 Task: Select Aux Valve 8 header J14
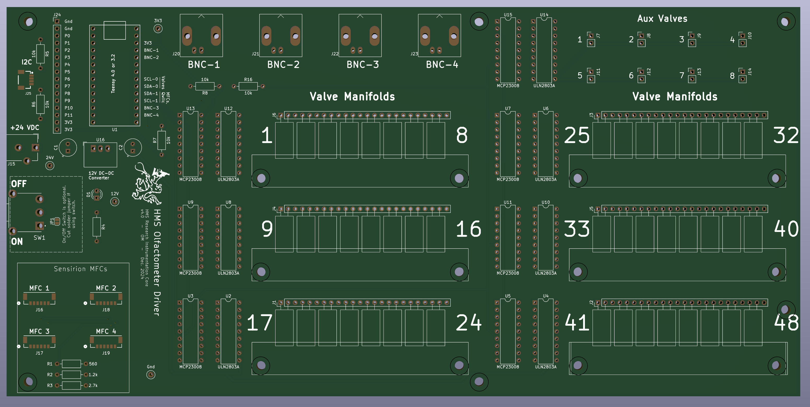pyautogui.click(x=743, y=75)
